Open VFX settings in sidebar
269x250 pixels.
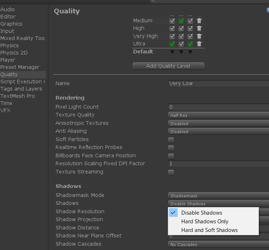[x=5, y=110]
